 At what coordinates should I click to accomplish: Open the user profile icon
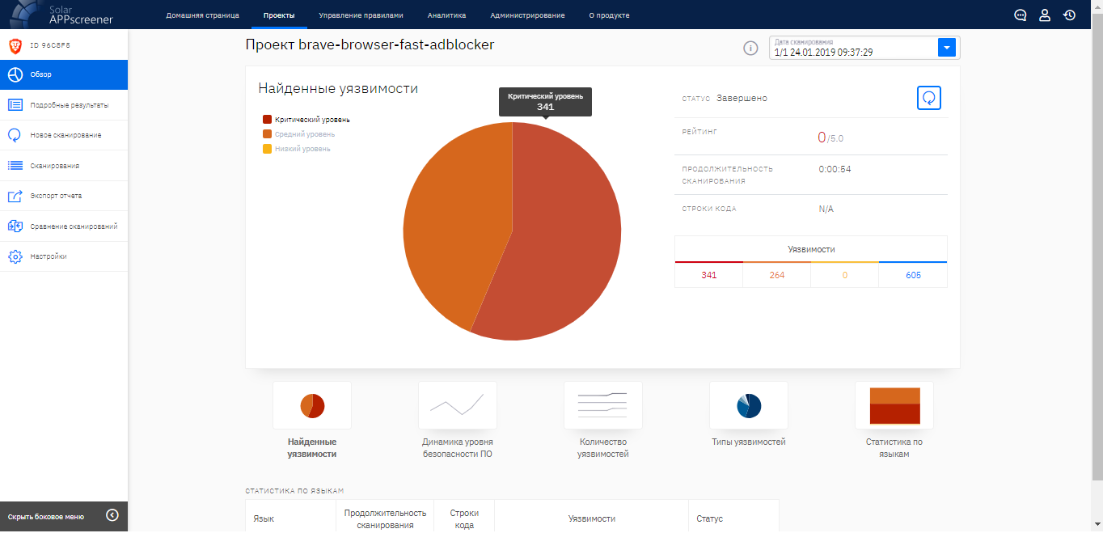pyautogui.click(x=1045, y=15)
